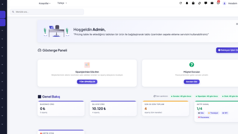Open the envelope mail icon
This screenshot has width=238, height=134.
[212, 3]
